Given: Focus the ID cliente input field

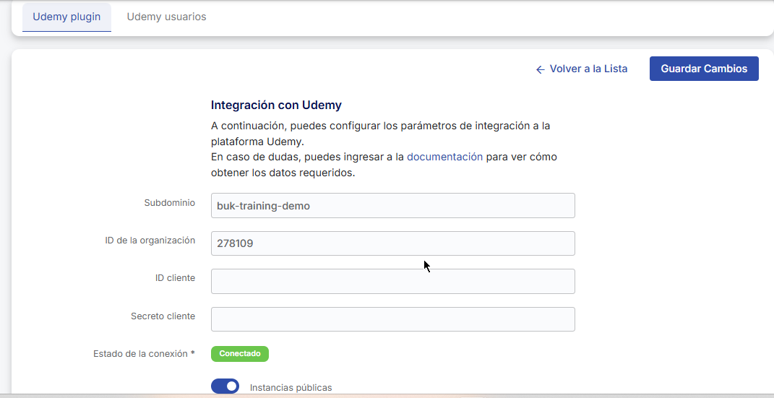Looking at the screenshot, I should pos(393,281).
